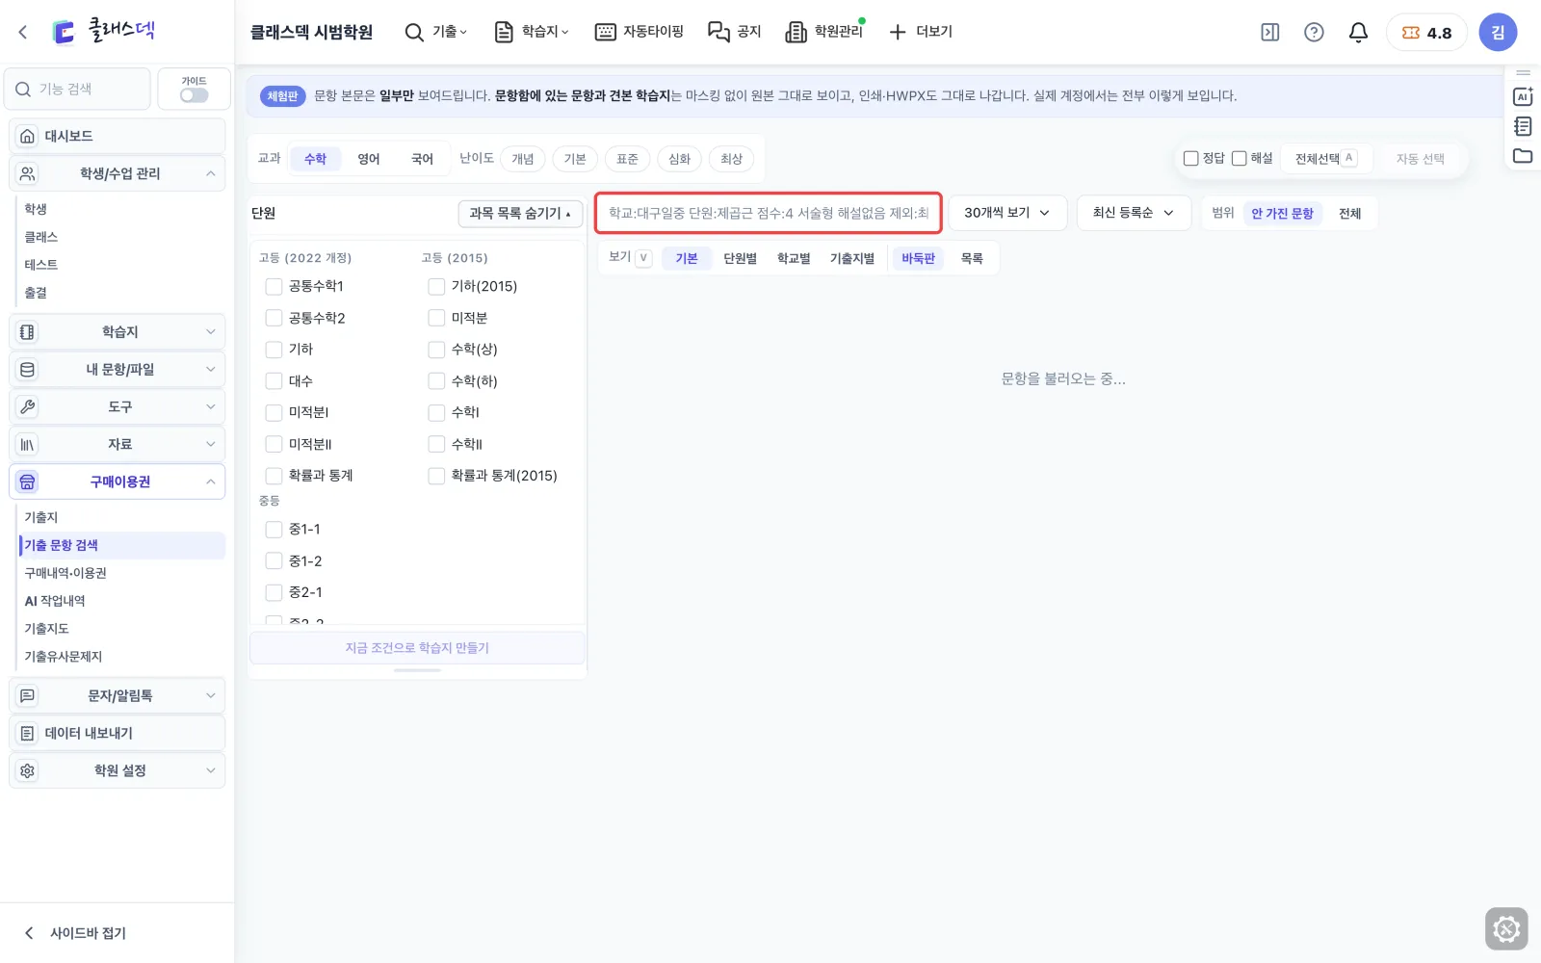The image size is (1541, 963).
Task: Switch to 목록 list view
Action: pos(972,258)
